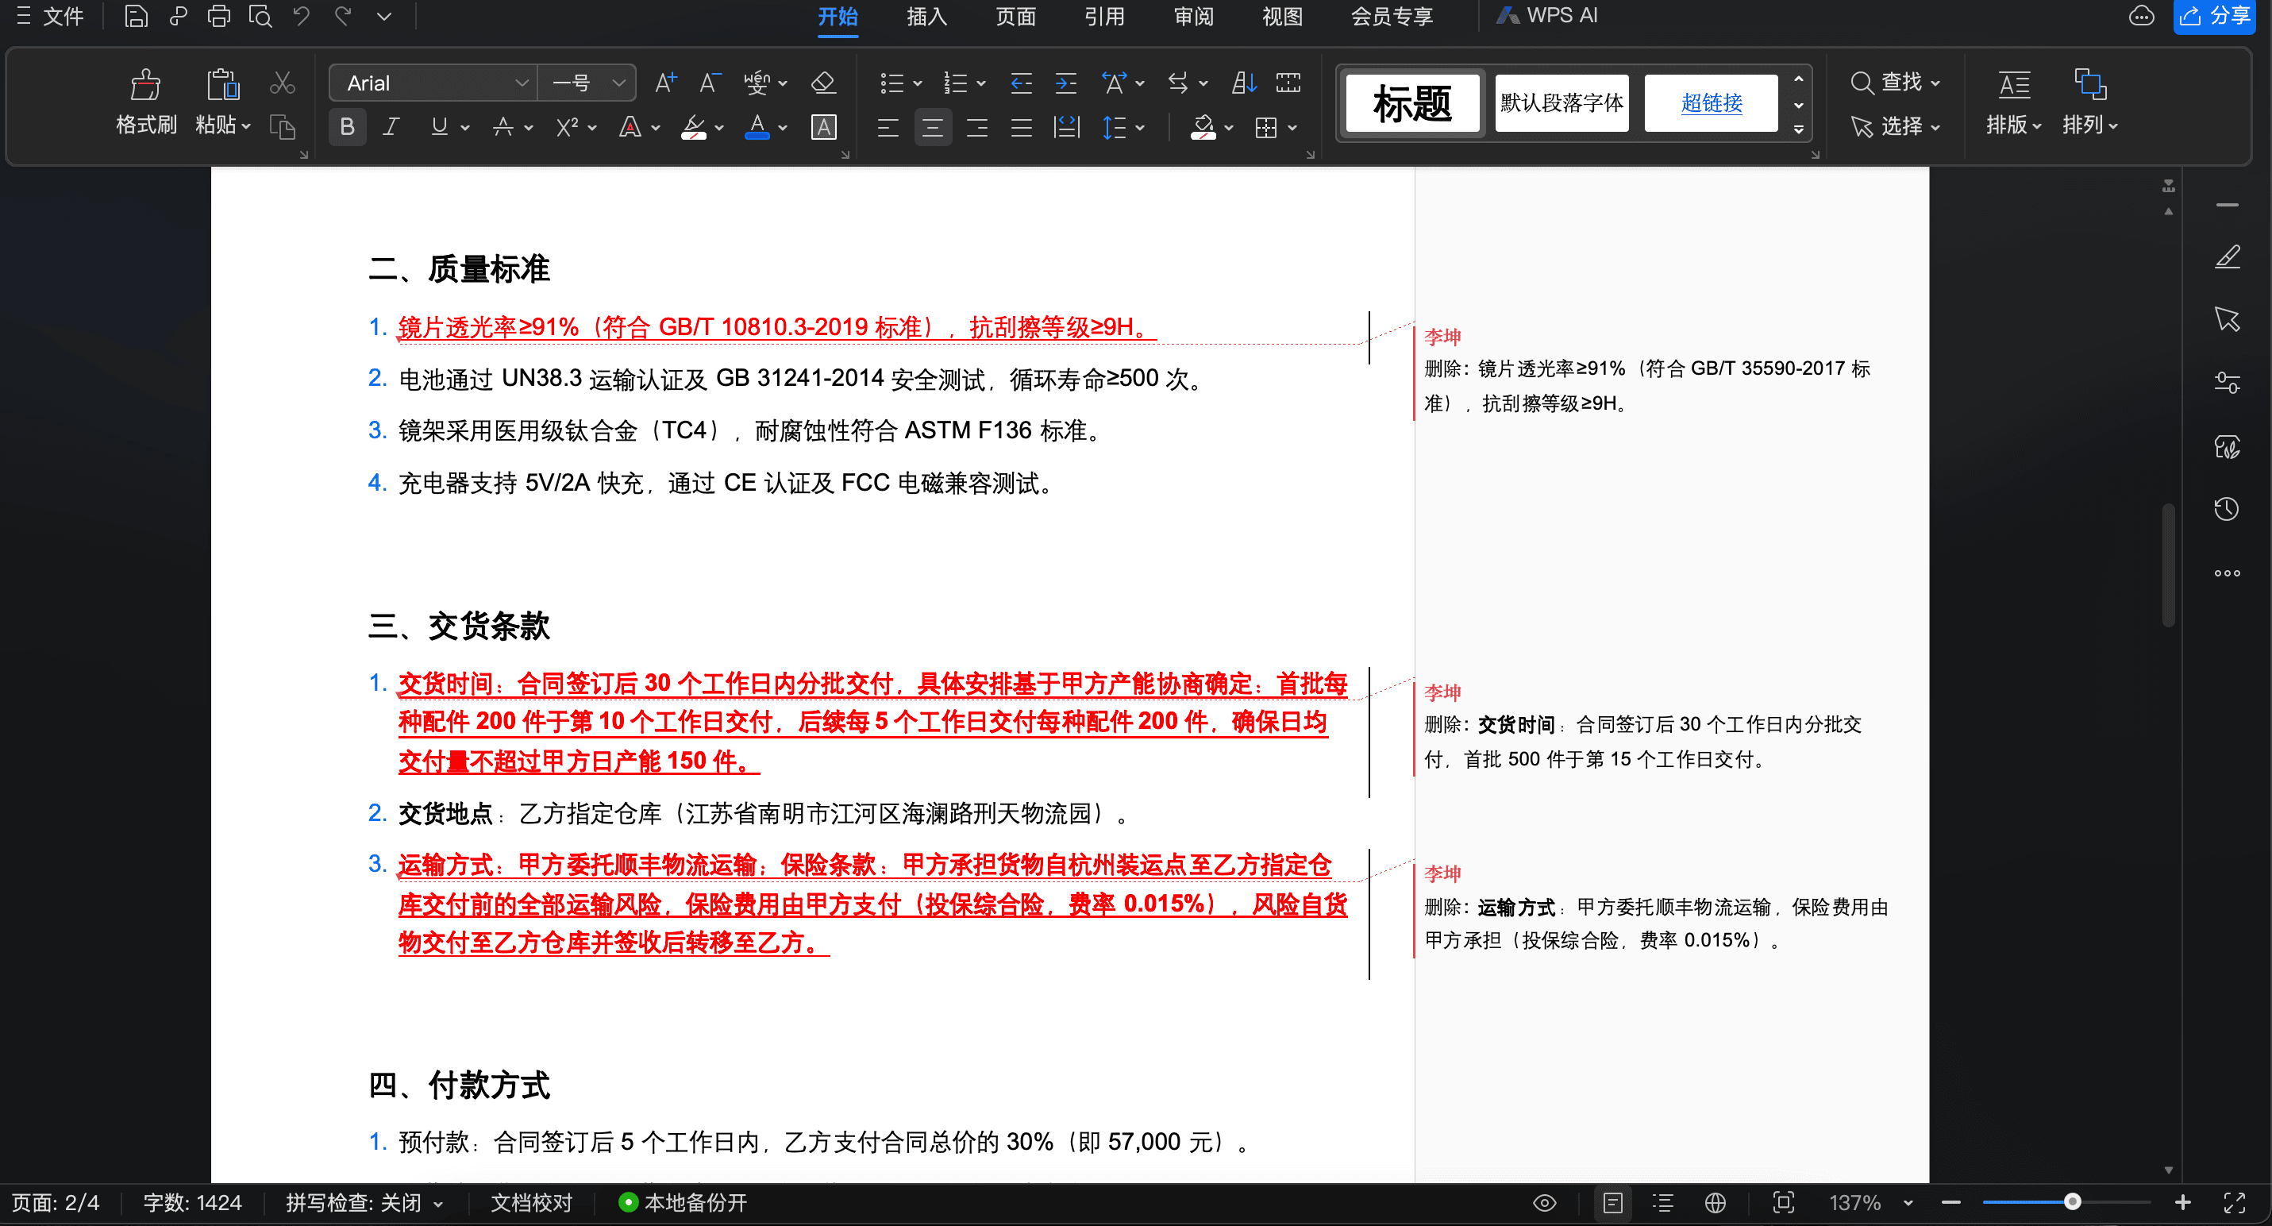Click the Format Painter (格式刷) icon

click(x=145, y=85)
